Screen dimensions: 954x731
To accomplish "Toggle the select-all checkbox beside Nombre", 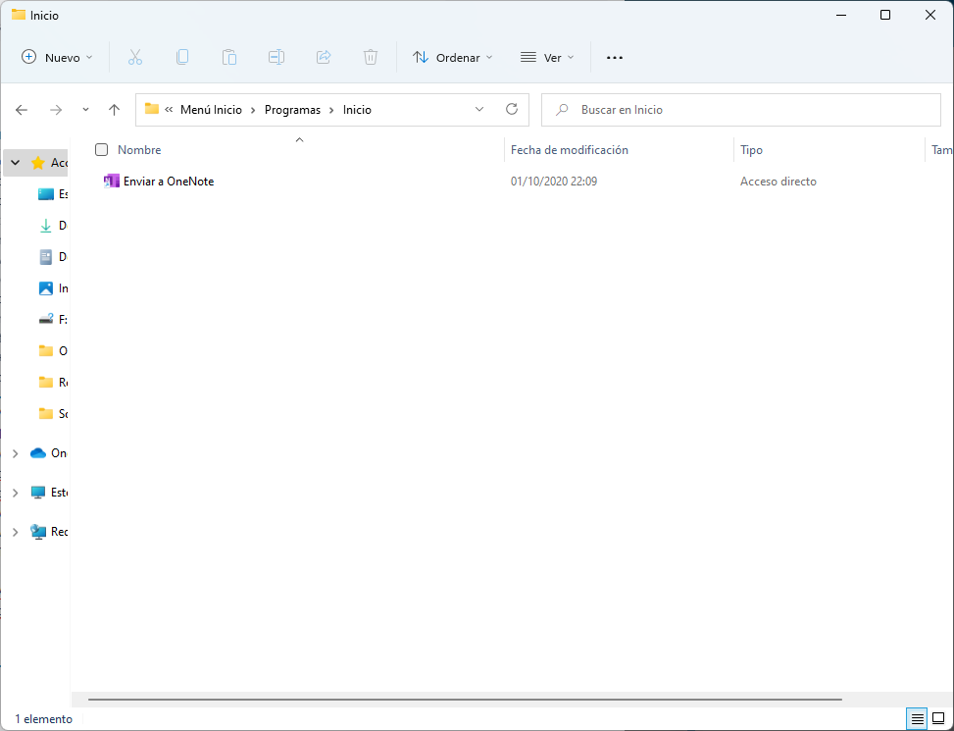I will tap(102, 150).
